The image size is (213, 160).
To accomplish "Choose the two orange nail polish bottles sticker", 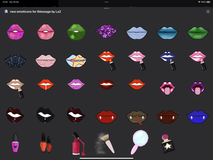I will (46, 143).
